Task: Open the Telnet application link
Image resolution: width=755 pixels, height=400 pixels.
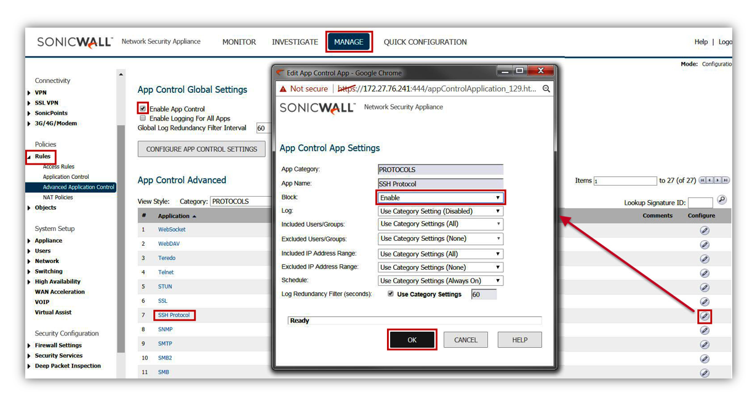Action: coord(166,272)
